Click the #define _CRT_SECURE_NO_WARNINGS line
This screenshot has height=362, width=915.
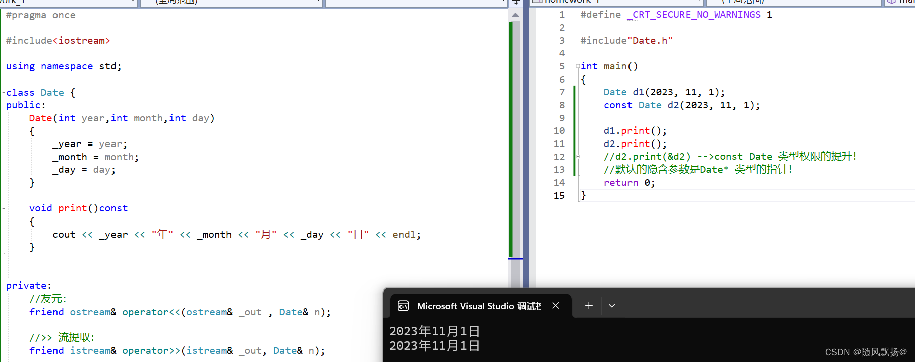[x=676, y=15]
